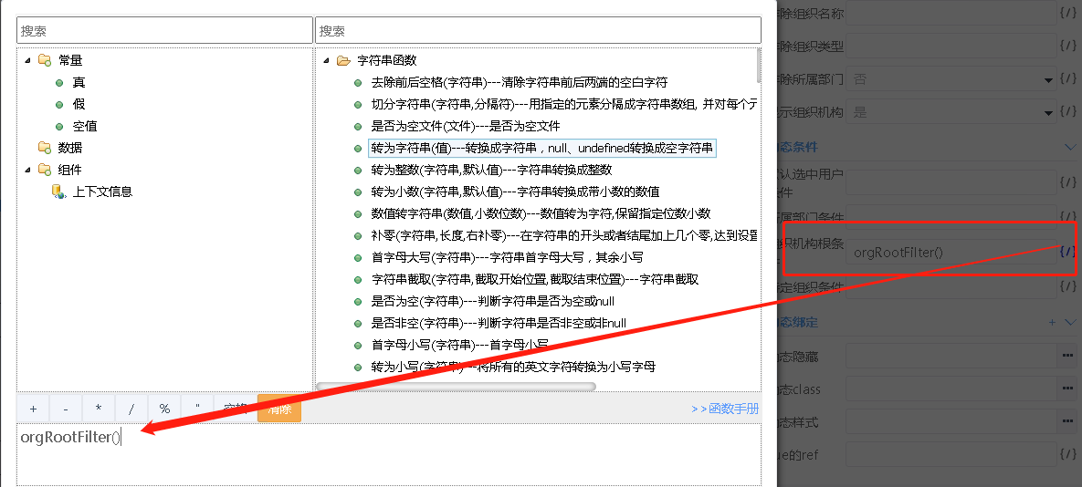Screen dimensions: 1082x487
Task: Click the expression icon next to orgRootFilter()
Action: coord(1066,252)
